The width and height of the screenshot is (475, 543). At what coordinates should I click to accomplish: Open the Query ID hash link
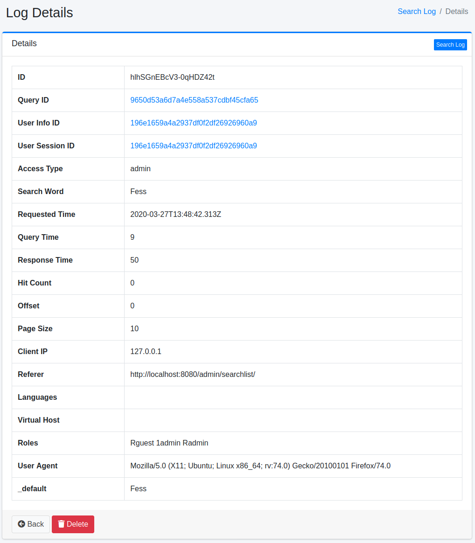click(194, 100)
